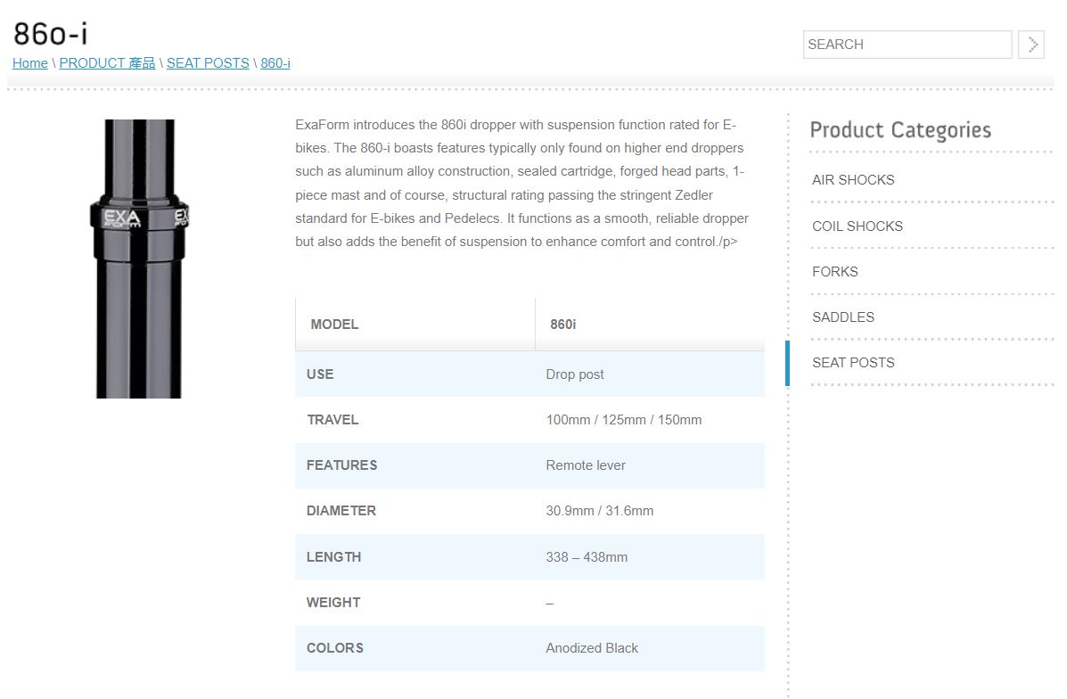Click the Remote lever features value
The width and height of the screenshot is (1067, 699).
[586, 465]
